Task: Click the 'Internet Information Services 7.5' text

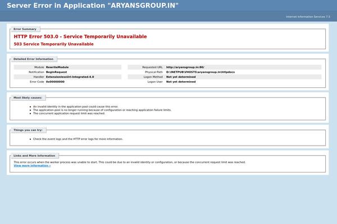Action: [308, 17]
